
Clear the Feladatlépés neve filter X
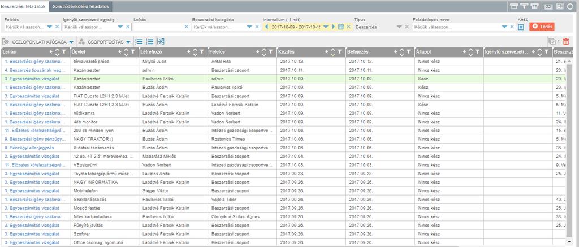(512, 27)
